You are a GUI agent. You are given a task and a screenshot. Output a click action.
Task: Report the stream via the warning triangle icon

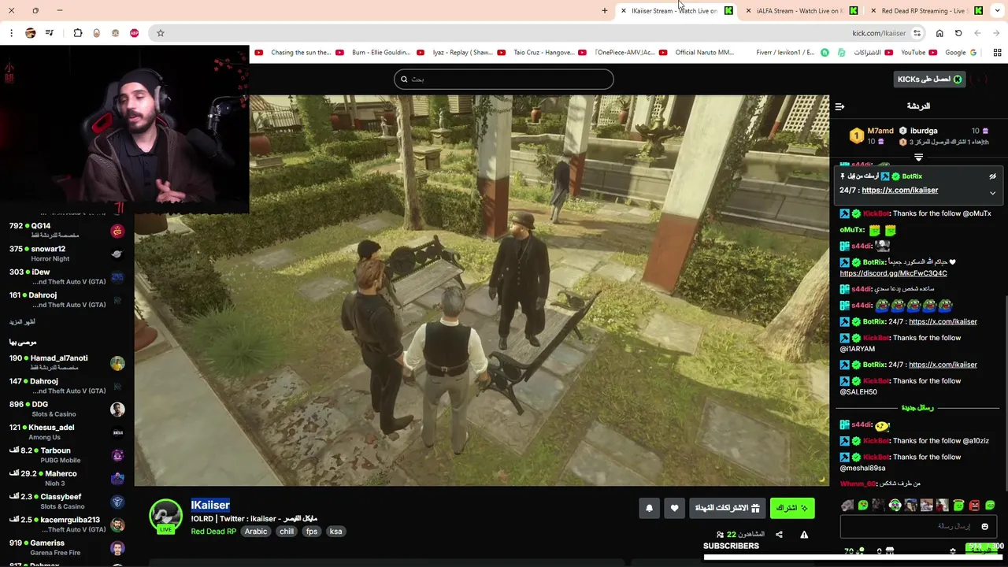(x=804, y=535)
